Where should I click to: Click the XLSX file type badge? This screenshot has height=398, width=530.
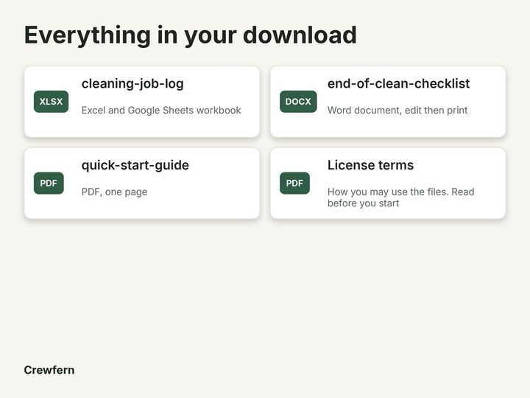(x=51, y=102)
